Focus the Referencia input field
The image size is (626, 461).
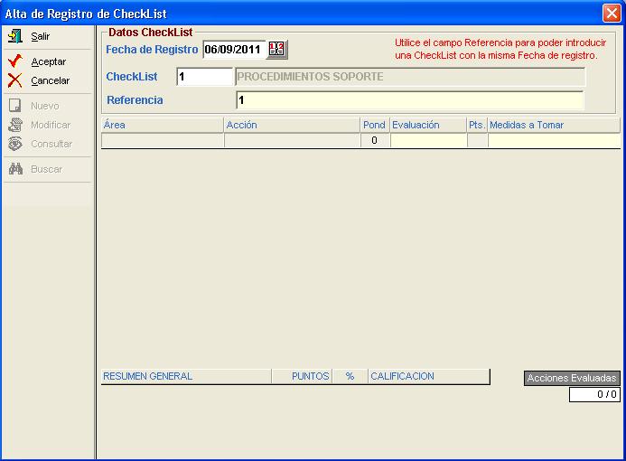coord(410,100)
